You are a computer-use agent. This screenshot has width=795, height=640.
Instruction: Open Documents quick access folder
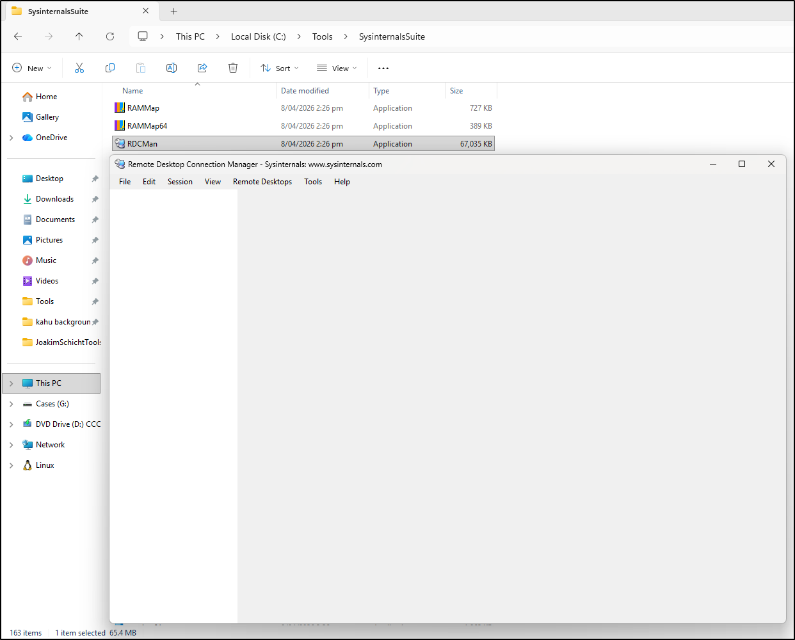(55, 220)
